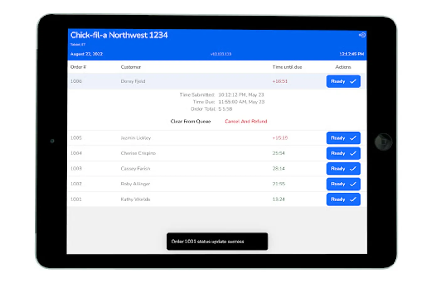Viewport: 424px width, 282px height.
Task: Click Clear From Queue for order 1006
Action: [x=191, y=121]
